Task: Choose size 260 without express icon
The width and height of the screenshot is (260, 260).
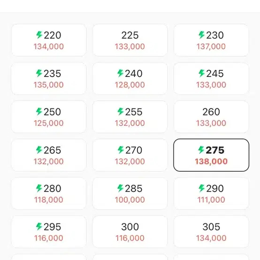Action: (x=211, y=117)
